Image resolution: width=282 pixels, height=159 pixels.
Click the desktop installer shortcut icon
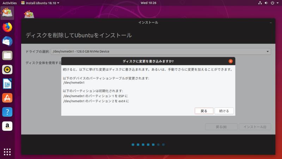(29, 14)
